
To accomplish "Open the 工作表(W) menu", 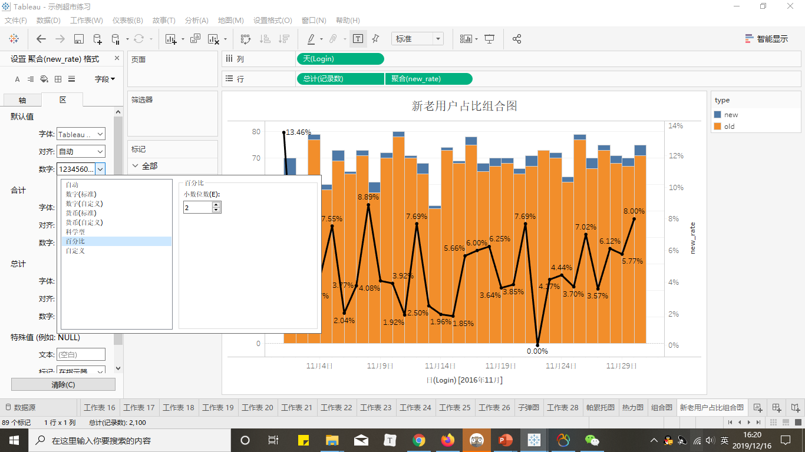I will pos(87,20).
